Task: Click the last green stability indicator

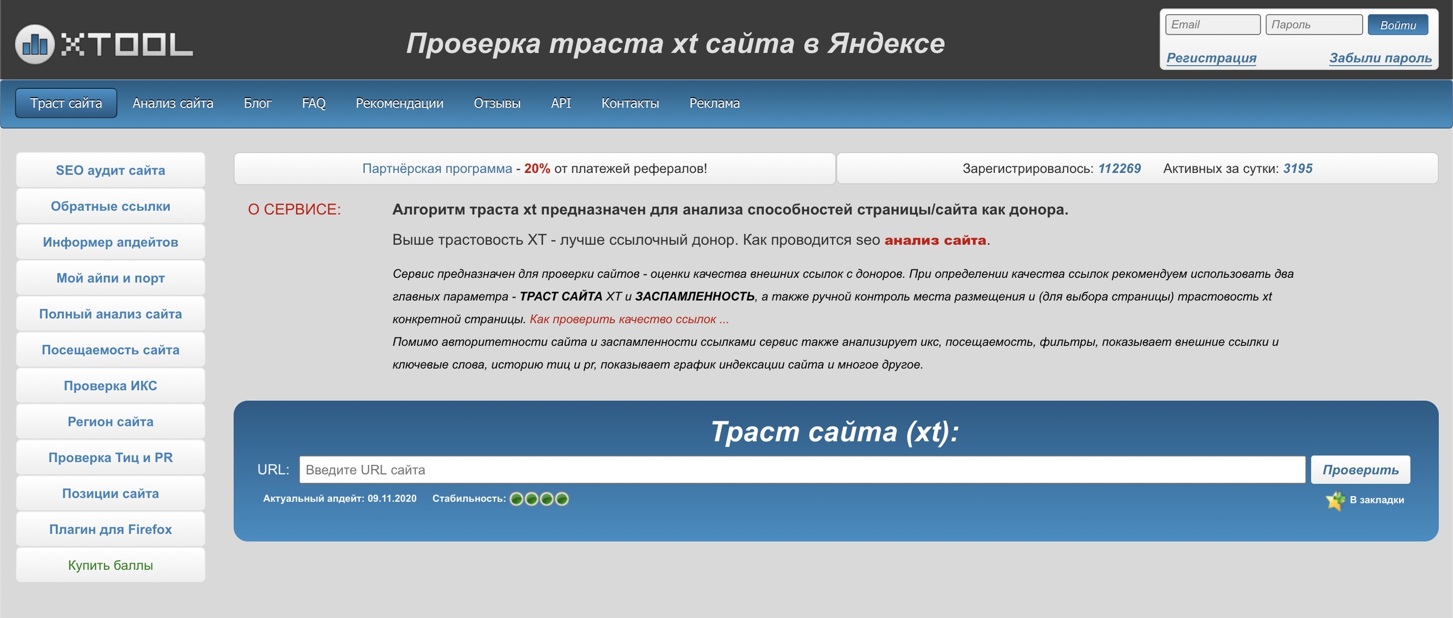Action: (562, 499)
